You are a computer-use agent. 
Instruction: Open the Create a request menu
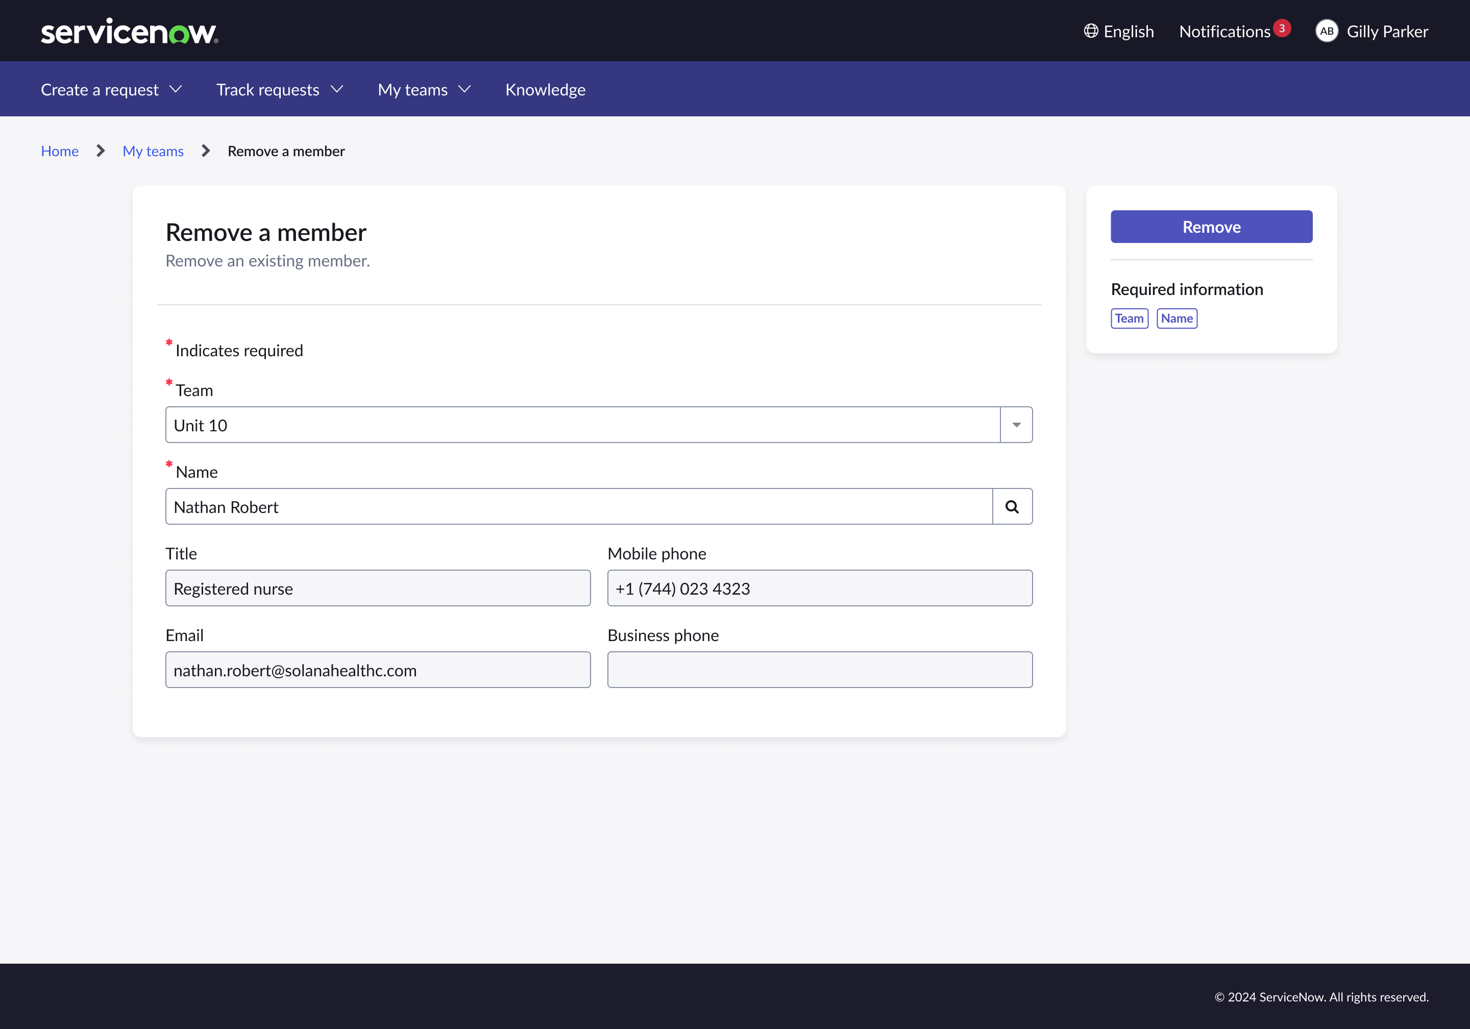pyautogui.click(x=100, y=90)
